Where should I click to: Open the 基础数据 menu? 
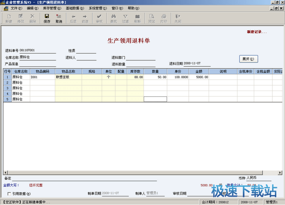click(75, 8)
